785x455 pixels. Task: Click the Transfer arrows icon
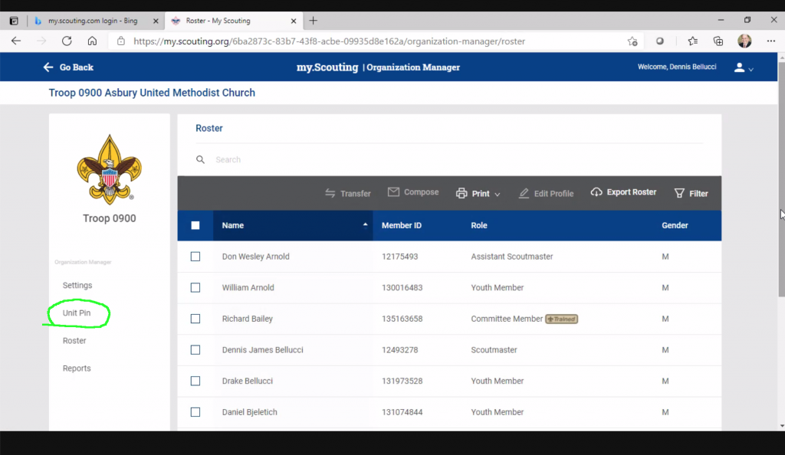(x=330, y=194)
